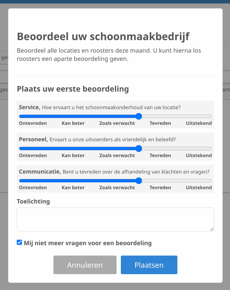230x290 pixels.
Task: Click the Annuleren button
Action: [x=85, y=265]
